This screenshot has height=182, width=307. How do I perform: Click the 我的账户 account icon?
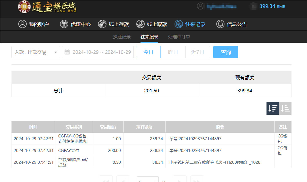pos(22,24)
